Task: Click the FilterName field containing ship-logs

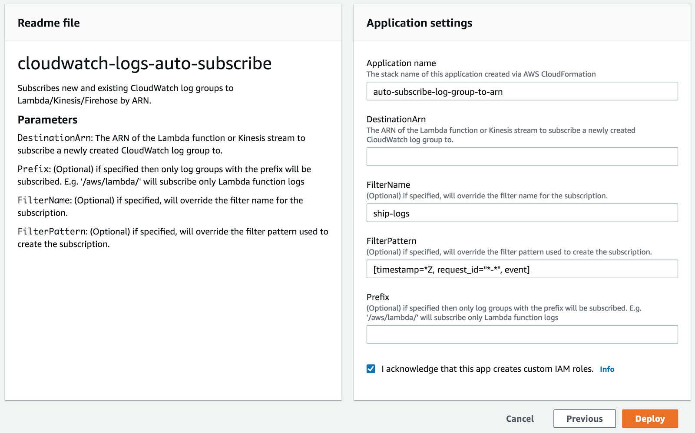Action: (x=521, y=213)
